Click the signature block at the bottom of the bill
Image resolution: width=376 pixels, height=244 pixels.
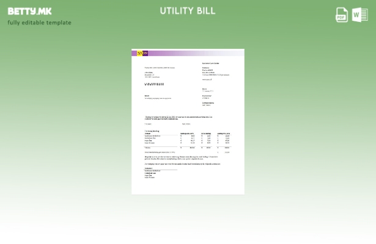150,173
